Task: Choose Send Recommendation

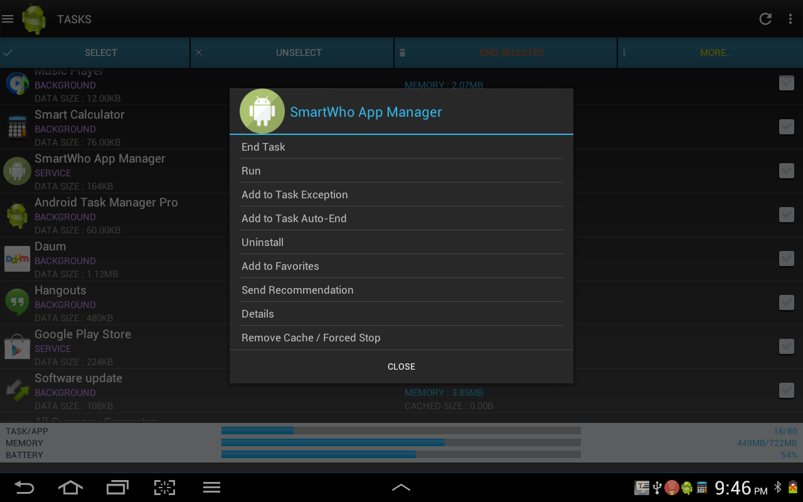Action: [x=401, y=290]
